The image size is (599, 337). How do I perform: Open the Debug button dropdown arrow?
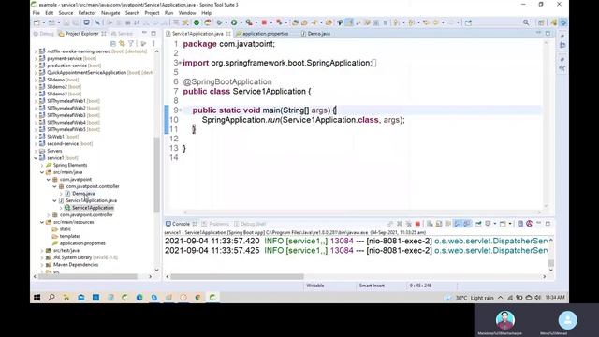coord(226,22)
